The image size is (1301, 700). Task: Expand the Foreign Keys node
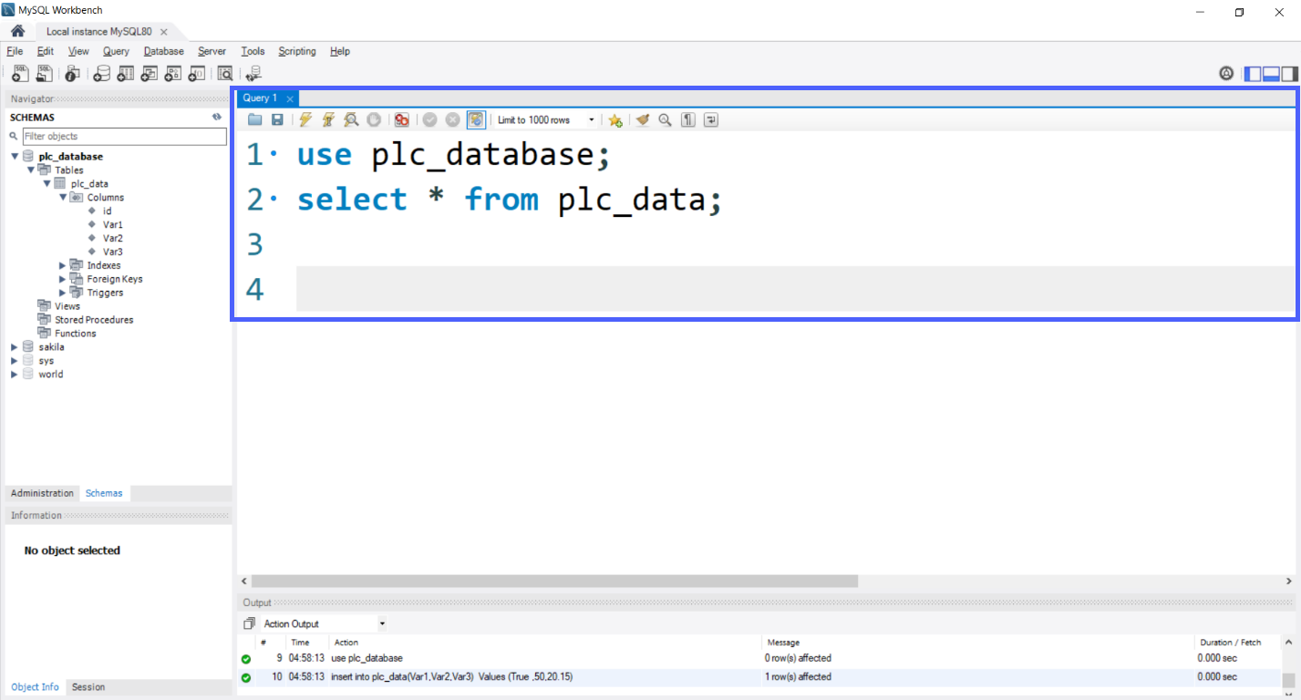(x=63, y=279)
